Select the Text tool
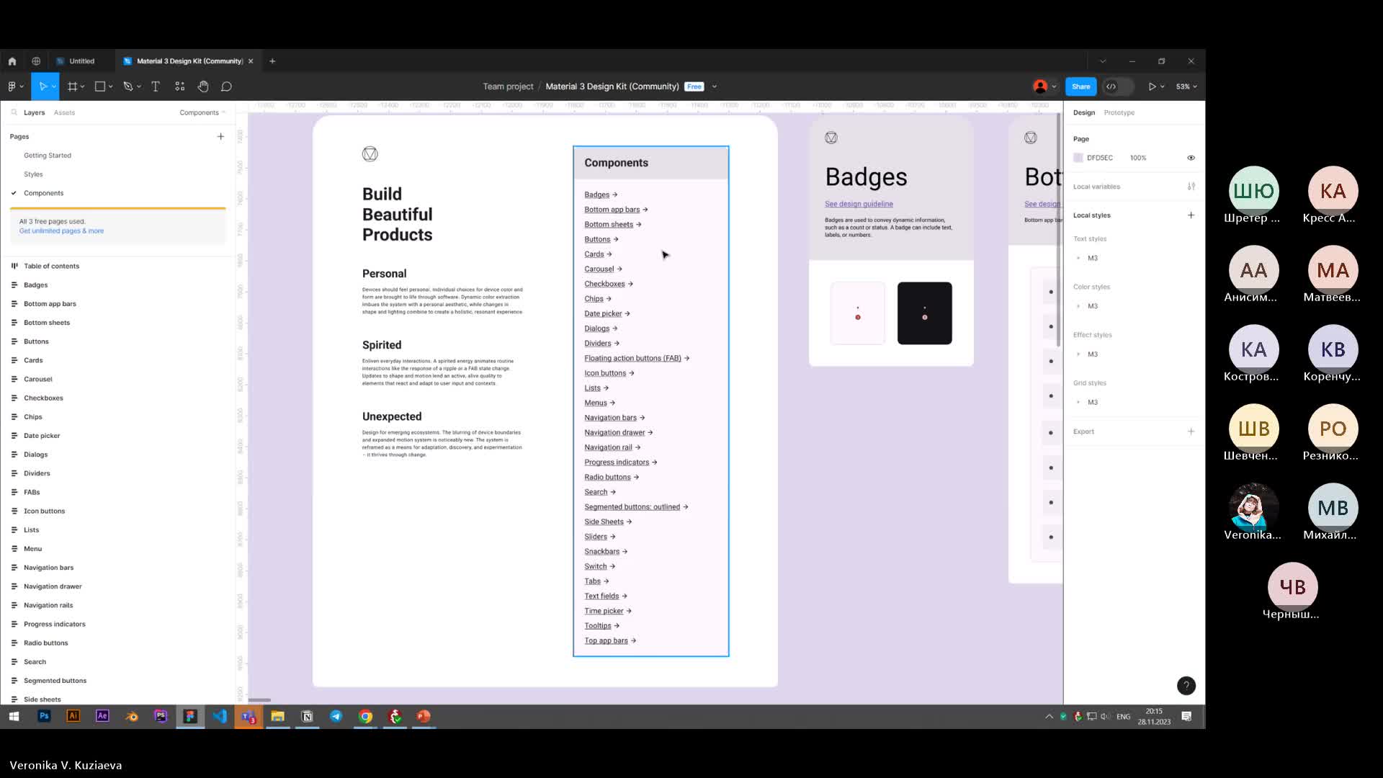This screenshot has width=1383, height=778. (x=155, y=86)
